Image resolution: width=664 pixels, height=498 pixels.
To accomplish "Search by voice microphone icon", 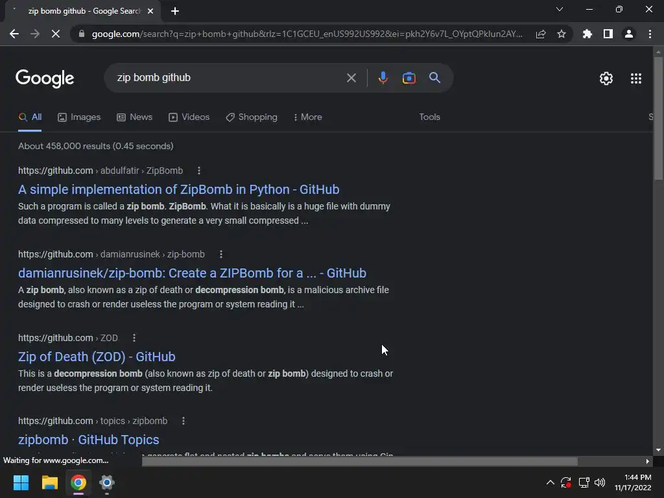I will [x=383, y=78].
